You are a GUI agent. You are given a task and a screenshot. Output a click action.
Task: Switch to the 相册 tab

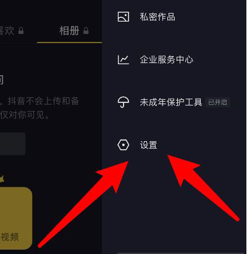pyautogui.click(x=69, y=31)
